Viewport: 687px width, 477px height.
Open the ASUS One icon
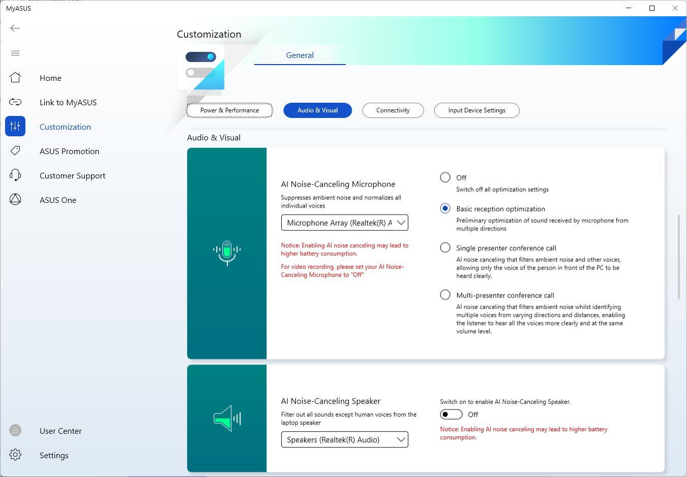[x=15, y=200]
